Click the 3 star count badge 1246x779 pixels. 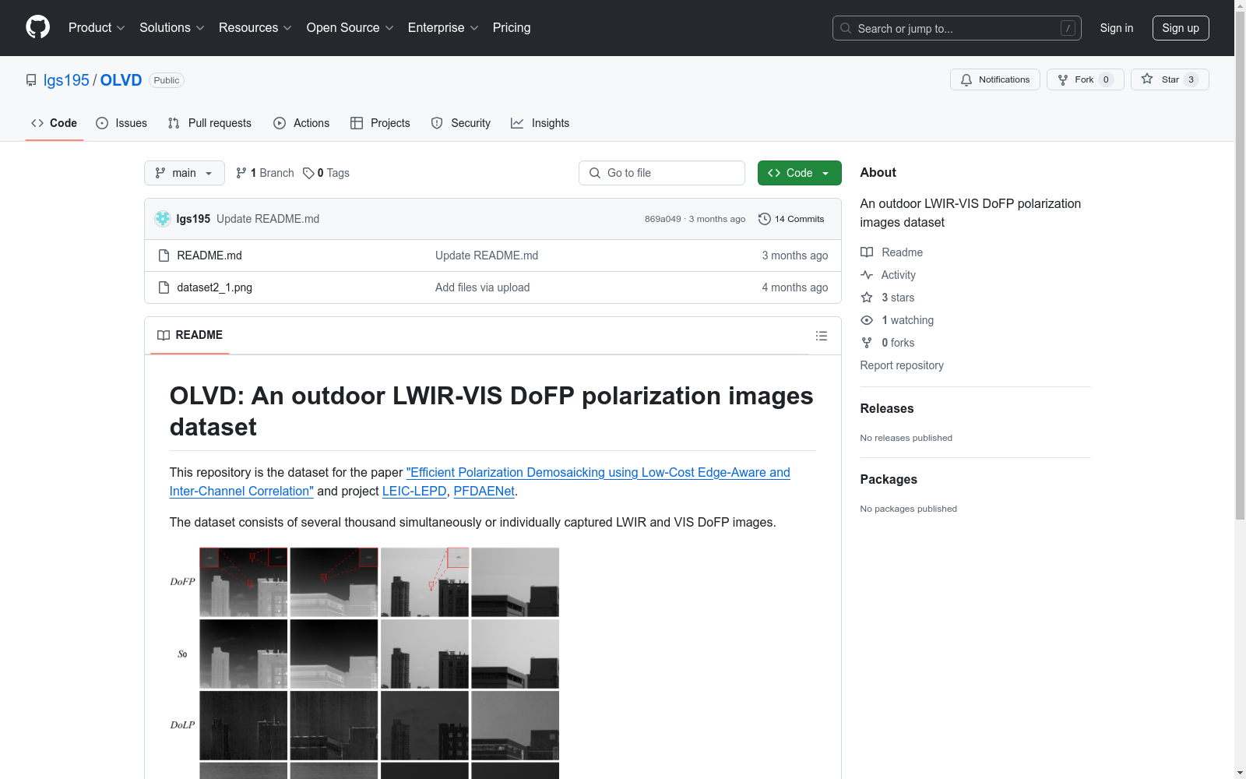coord(1191,79)
